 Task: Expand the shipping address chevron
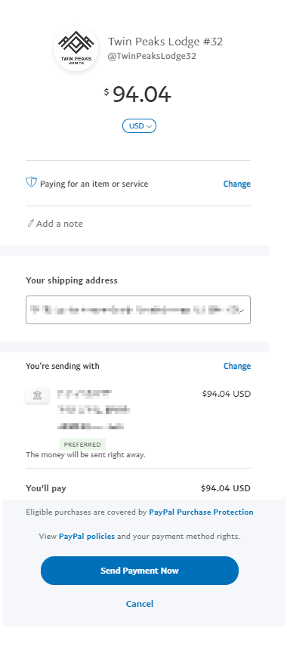pyautogui.click(x=242, y=311)
